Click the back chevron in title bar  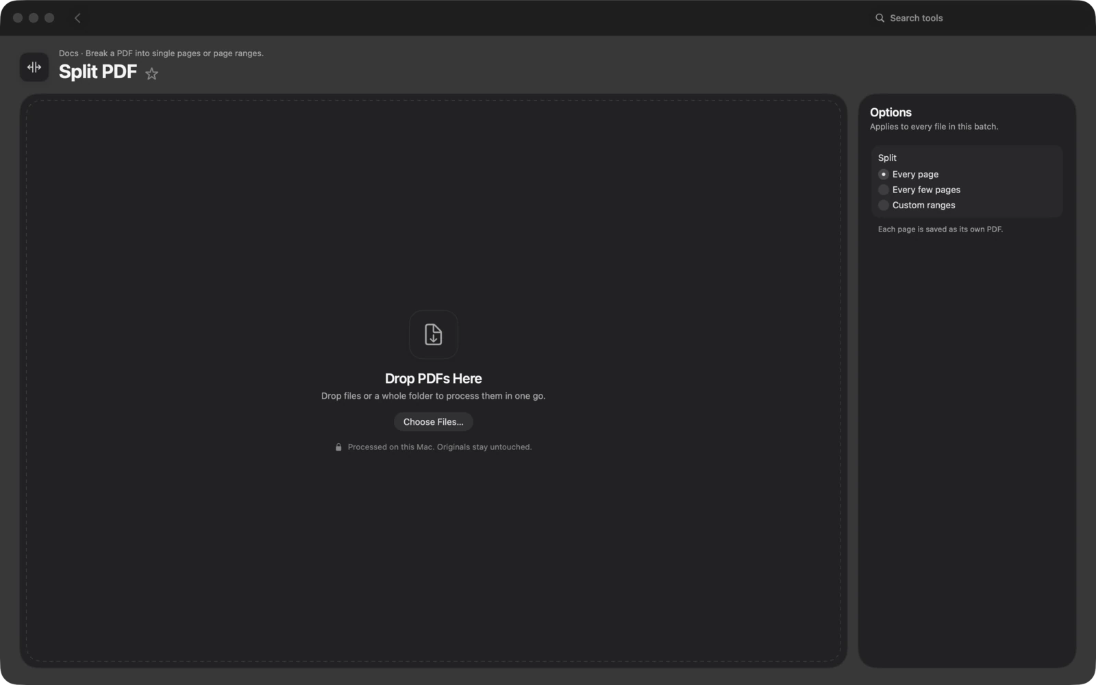pos(77,18)
